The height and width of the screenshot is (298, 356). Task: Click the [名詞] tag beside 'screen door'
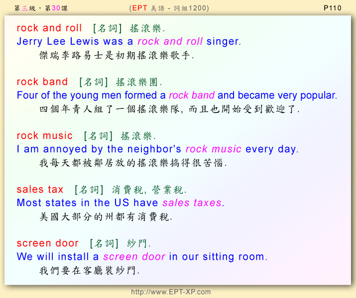[104, 243]
